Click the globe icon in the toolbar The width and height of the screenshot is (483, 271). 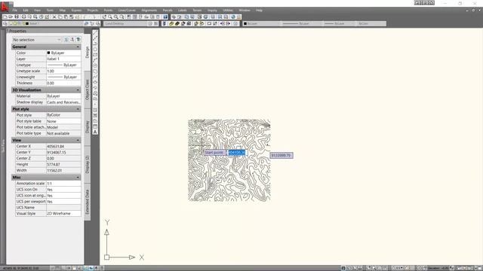click(233, 17)
